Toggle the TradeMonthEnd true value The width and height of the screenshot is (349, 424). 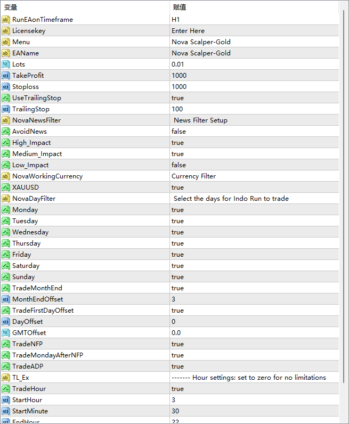pyautogui.click(x=177, y=288)
